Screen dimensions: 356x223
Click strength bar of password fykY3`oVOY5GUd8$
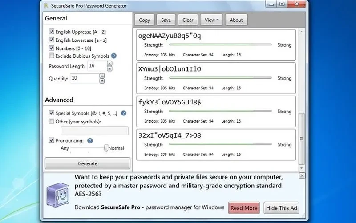click(220, 111)
